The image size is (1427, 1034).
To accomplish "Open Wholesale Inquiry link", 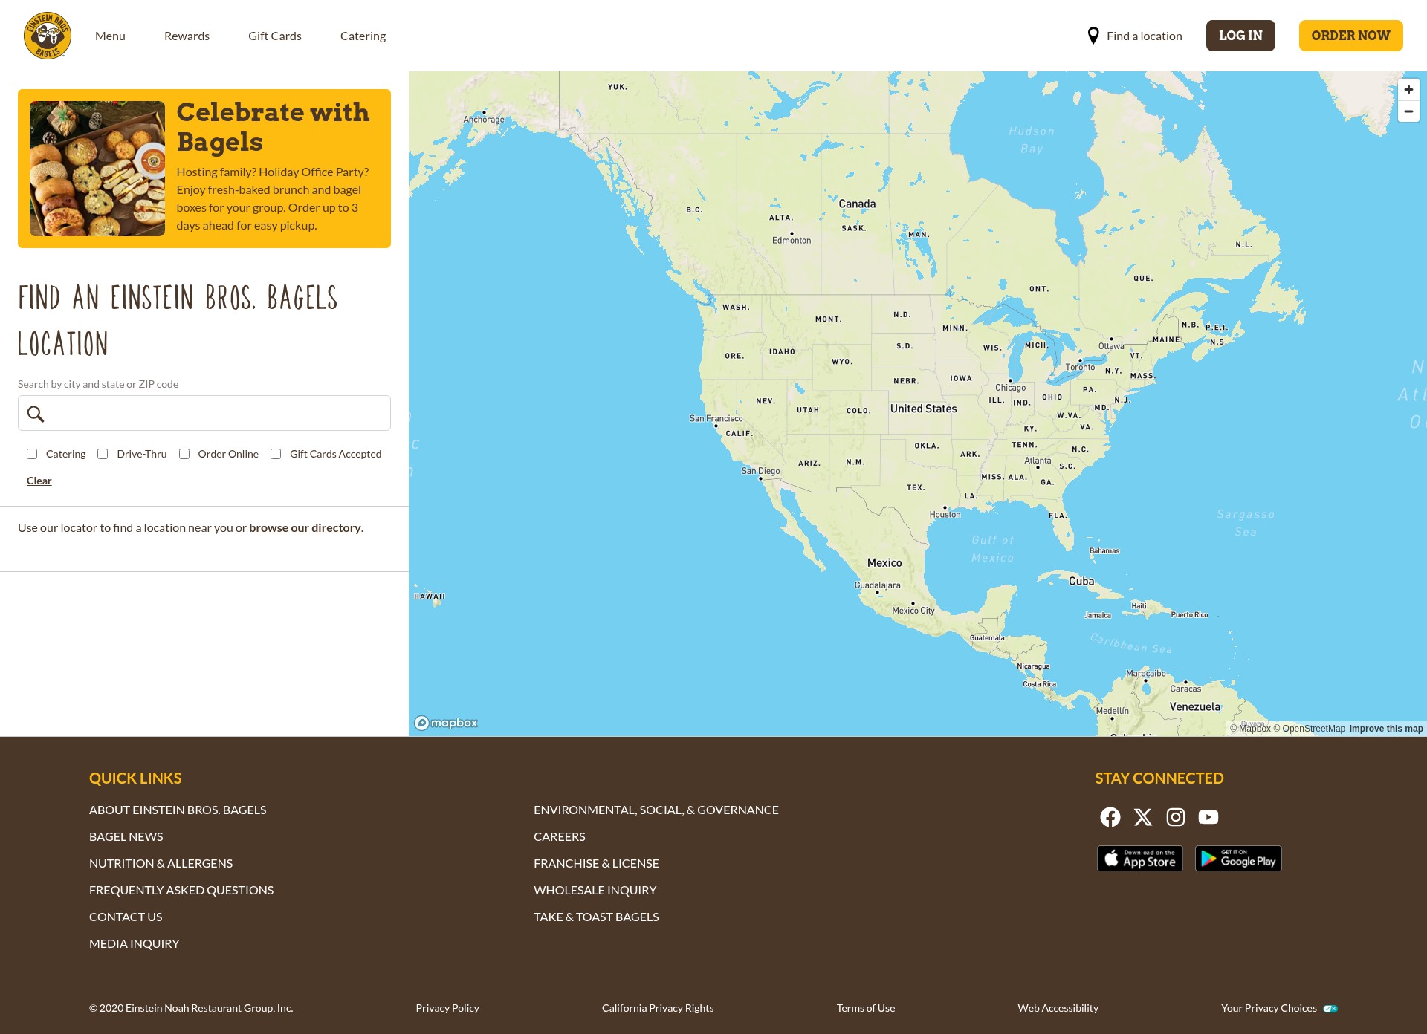I will [x=595, y=890].
